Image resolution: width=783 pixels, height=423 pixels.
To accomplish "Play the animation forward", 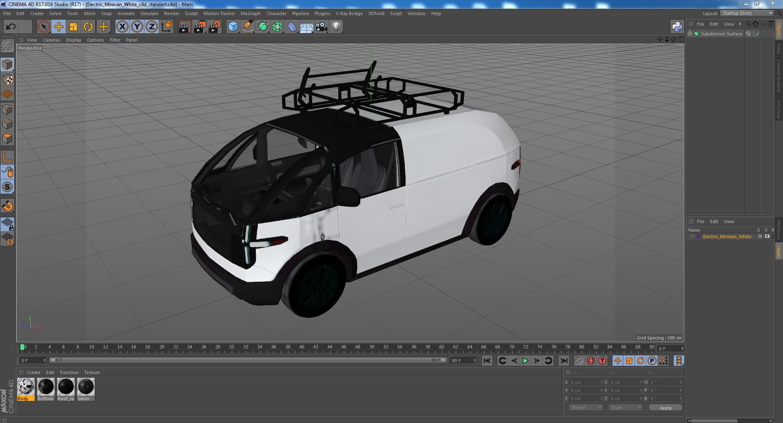I will [x=525, y=361].
